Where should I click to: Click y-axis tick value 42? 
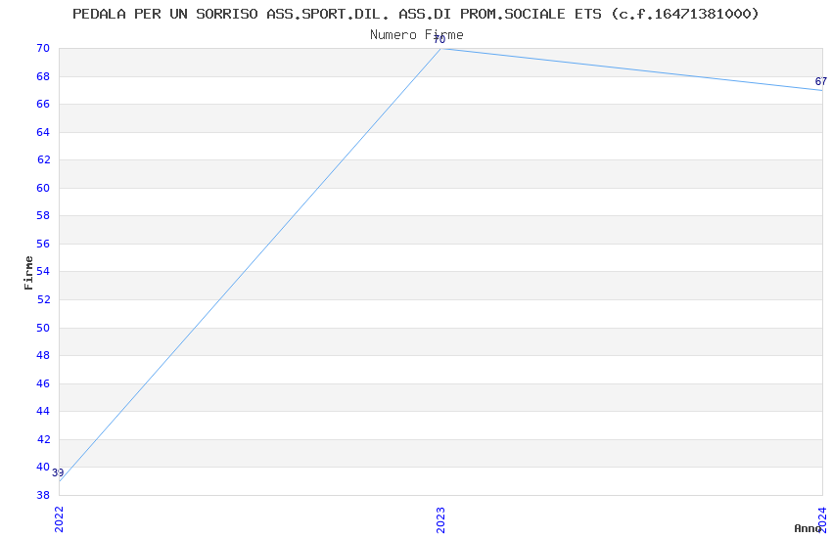coord(43,439)
